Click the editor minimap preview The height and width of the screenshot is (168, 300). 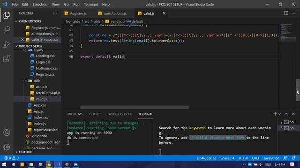tap(287, 32)
